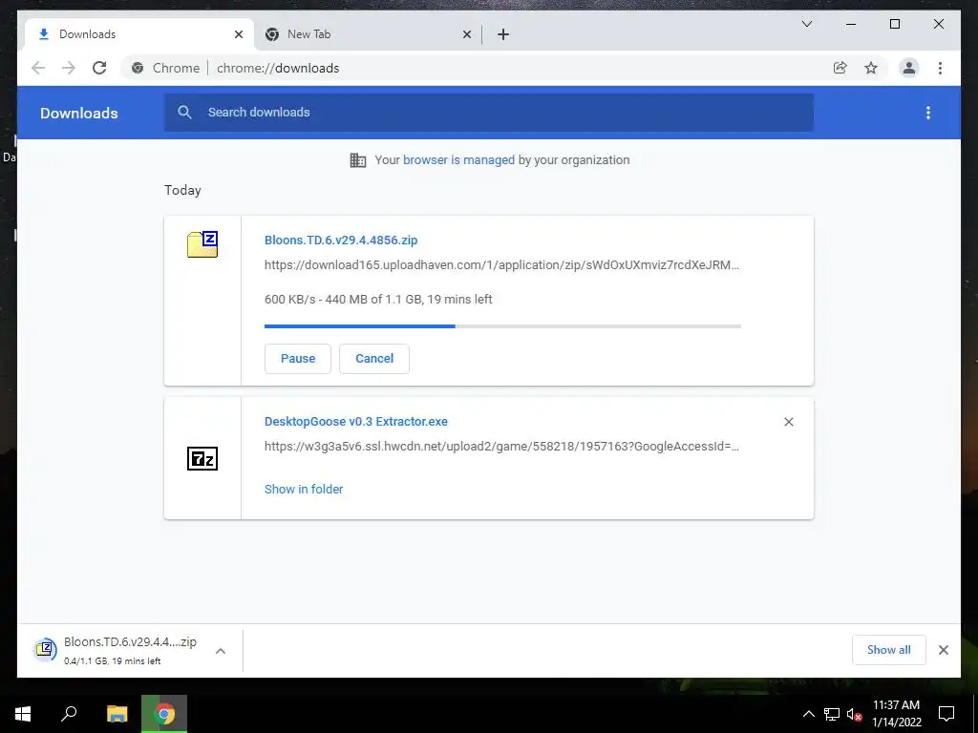Open the browser is managed link

tap(458, 160)
